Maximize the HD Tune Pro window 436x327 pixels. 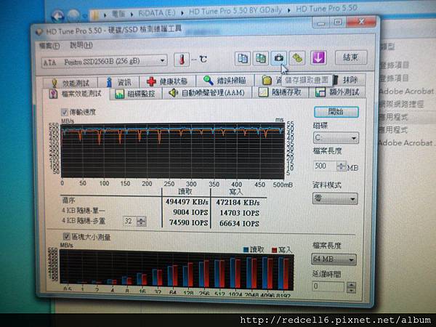[338, 23]
